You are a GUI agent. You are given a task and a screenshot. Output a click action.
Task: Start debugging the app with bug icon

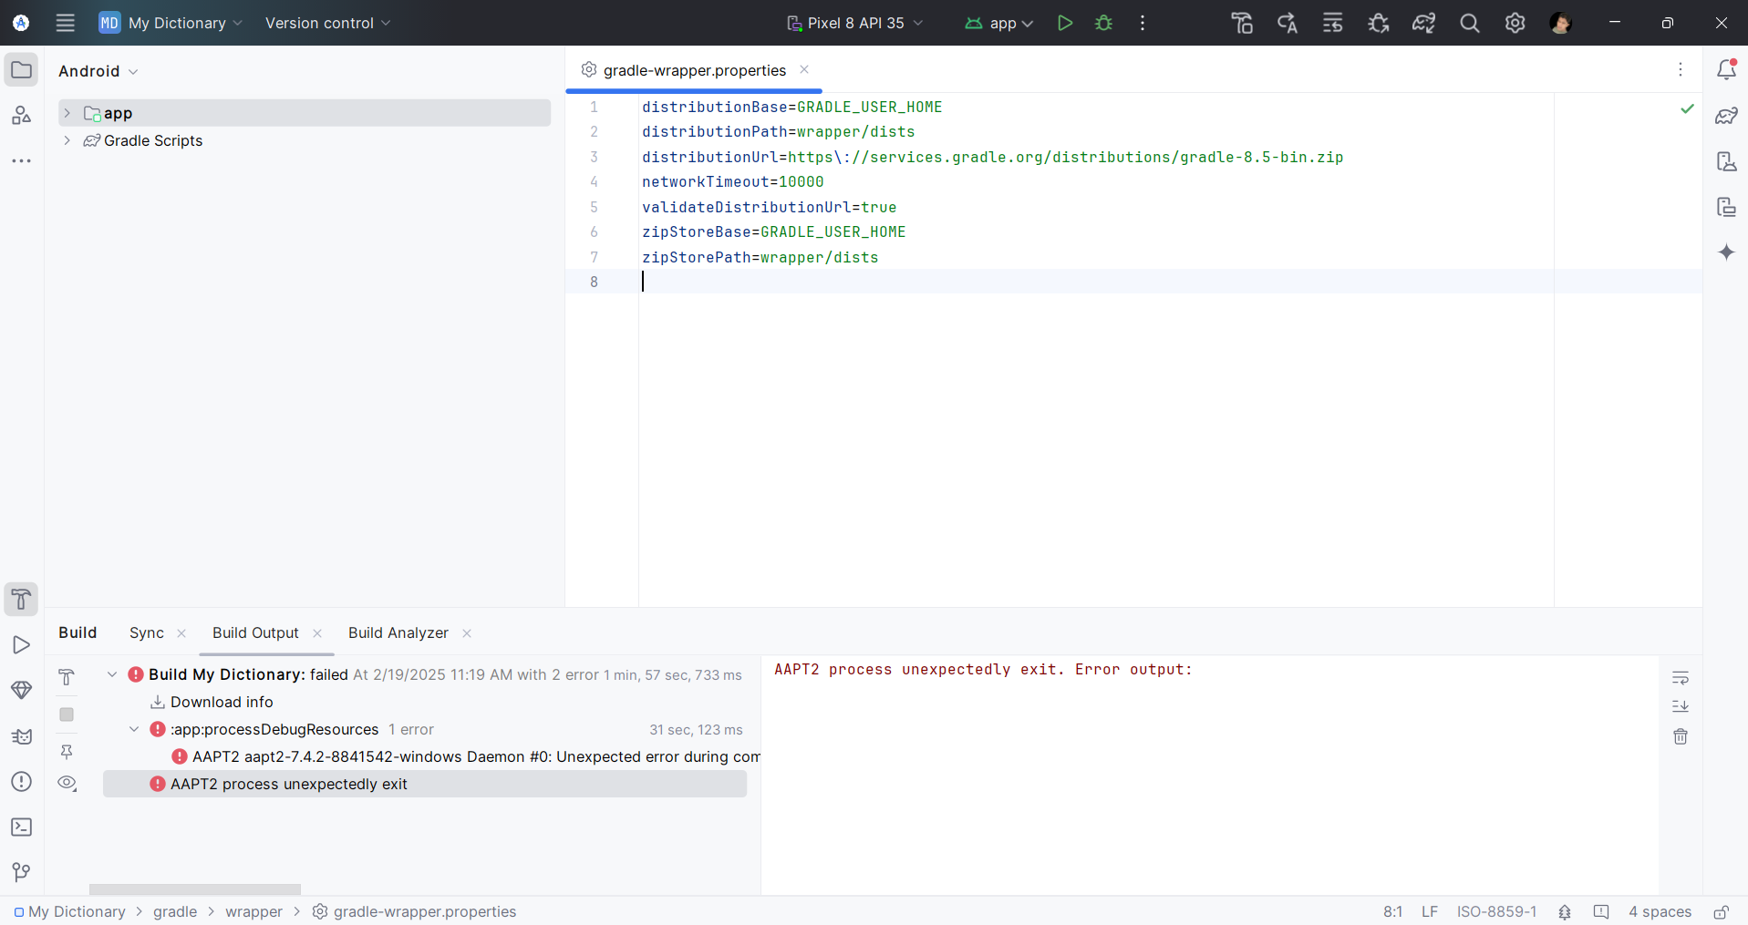click(1103, 23)
